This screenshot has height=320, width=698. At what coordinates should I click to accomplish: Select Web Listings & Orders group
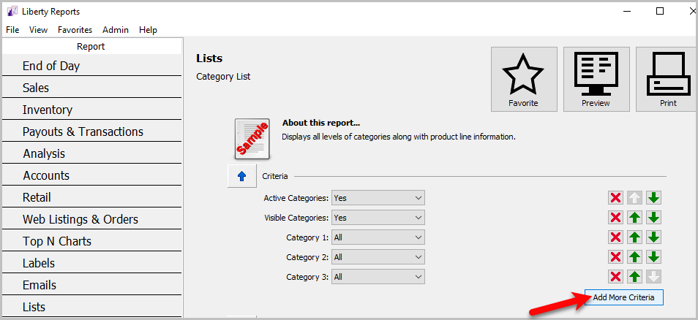[92, 219]
